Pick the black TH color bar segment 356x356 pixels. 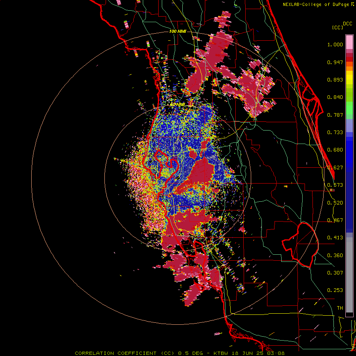click(x=349, y=314)
